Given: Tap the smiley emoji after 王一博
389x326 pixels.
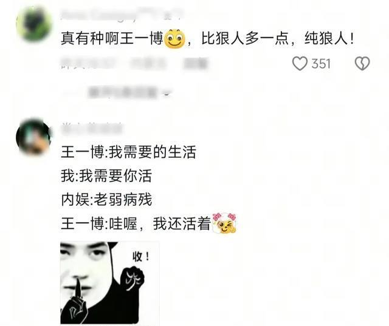Looking at the screenshot, I should (175, 39).
